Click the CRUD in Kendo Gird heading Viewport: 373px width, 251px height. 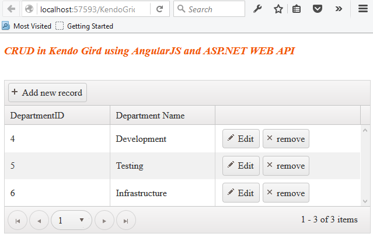pyautogui.click(x=149, y=51)
